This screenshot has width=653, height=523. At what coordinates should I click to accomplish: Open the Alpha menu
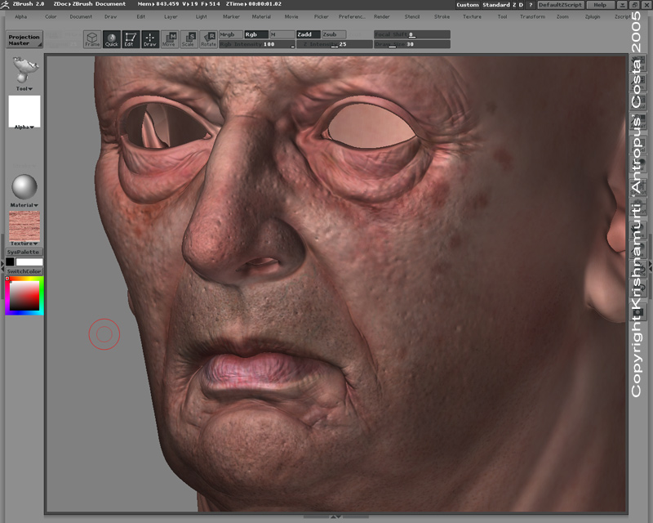[21, 16]
